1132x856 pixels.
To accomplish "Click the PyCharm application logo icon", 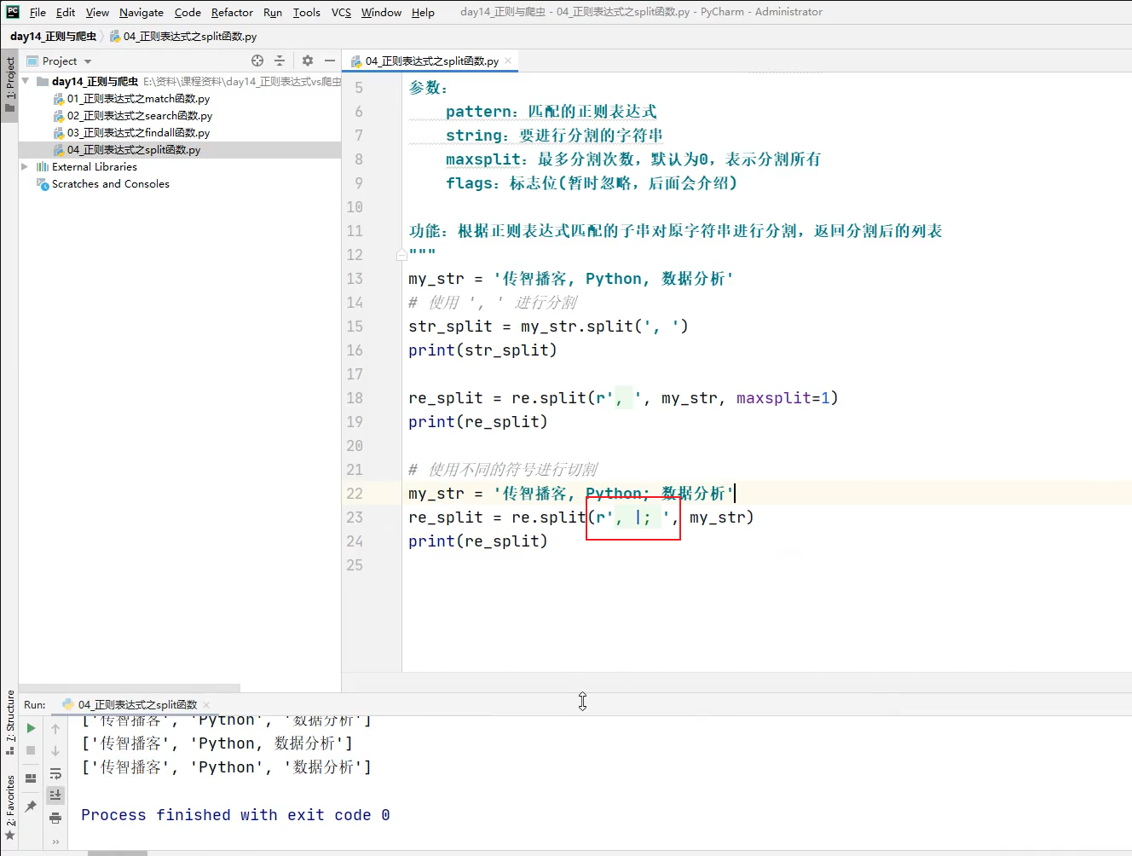I will tap(13, 12).
